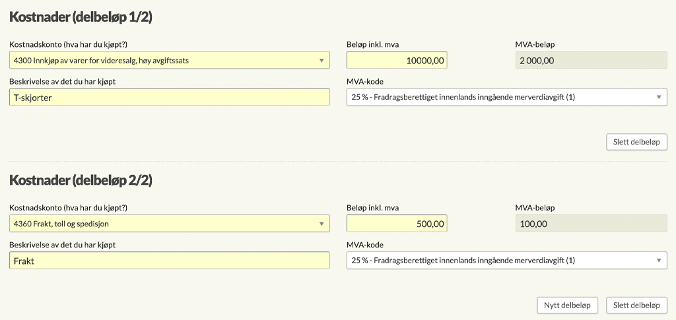676x320 pixels.
Task: Click the Kostnadskonto label above the 4300 dropdown
Action: click(x=69, y=44)
